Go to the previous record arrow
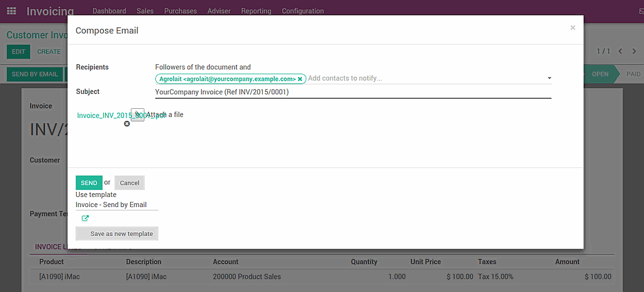The image size is (644, 292). (620, 51)
